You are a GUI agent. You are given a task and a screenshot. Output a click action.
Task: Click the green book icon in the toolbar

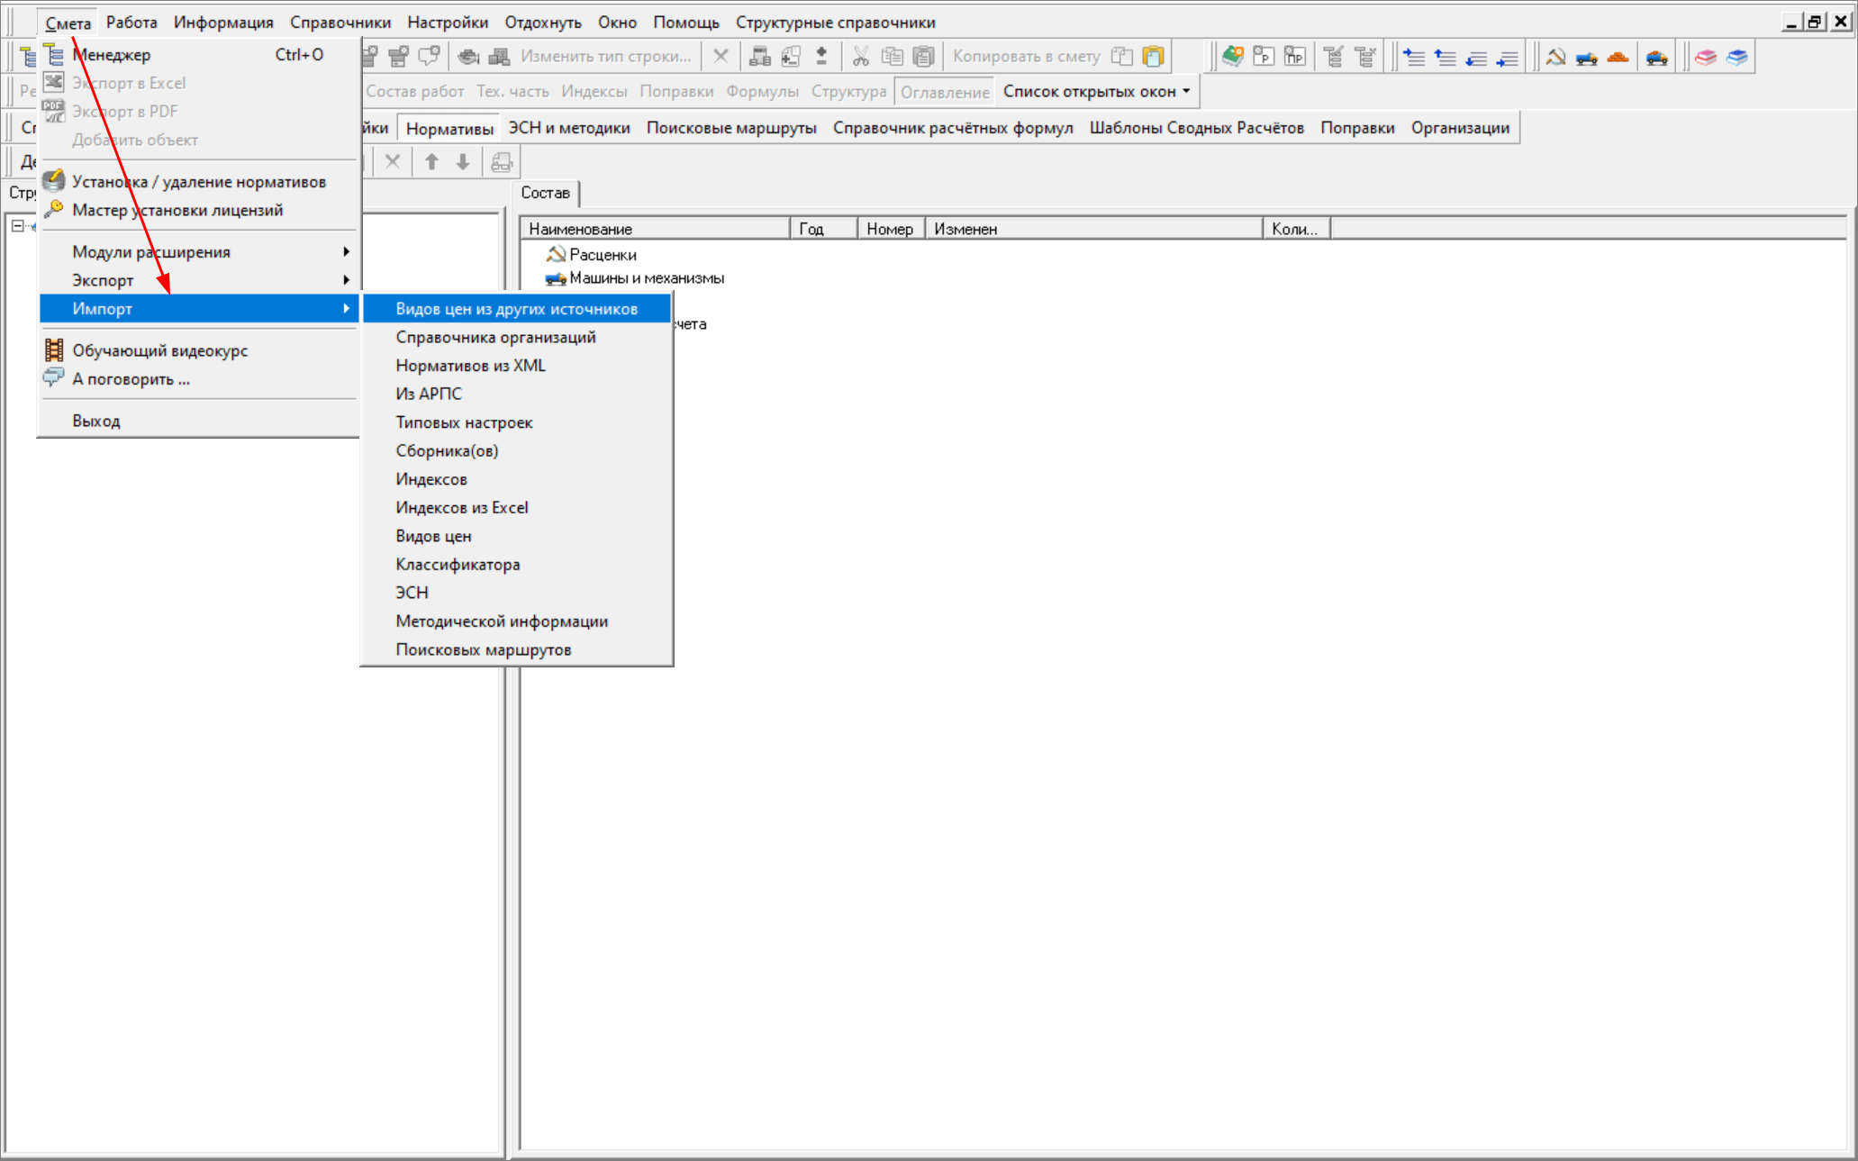coord(1233,57)
